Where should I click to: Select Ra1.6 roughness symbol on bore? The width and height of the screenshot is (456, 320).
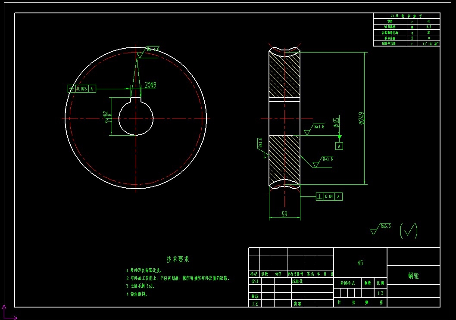[314, 129]
